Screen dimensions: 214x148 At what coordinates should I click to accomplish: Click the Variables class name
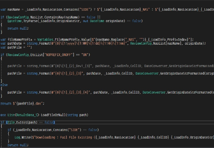45,40
